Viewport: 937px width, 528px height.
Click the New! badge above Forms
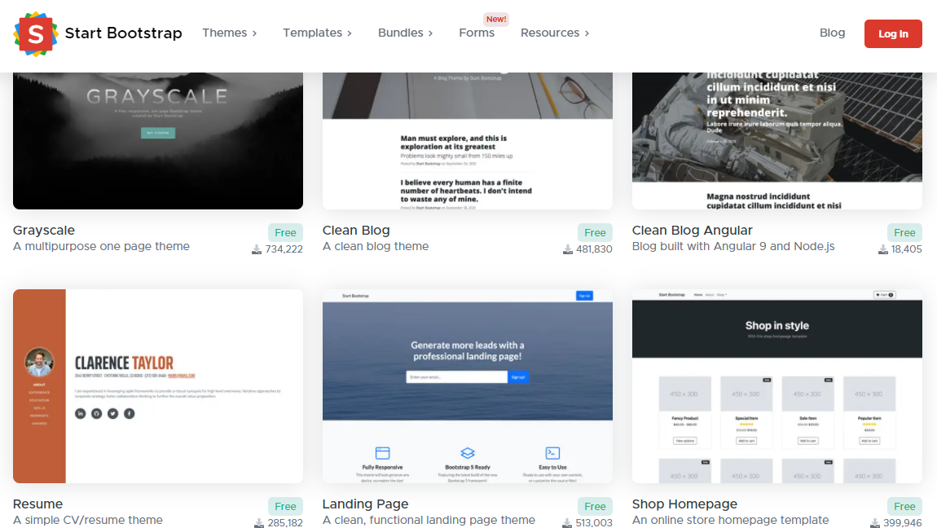click(496, 19)
